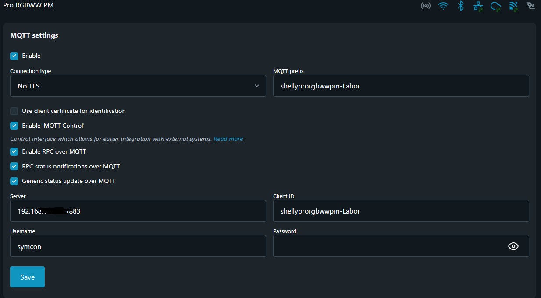
Task: Toggle Generic status update over MQTT
Action: pos(14,181)
